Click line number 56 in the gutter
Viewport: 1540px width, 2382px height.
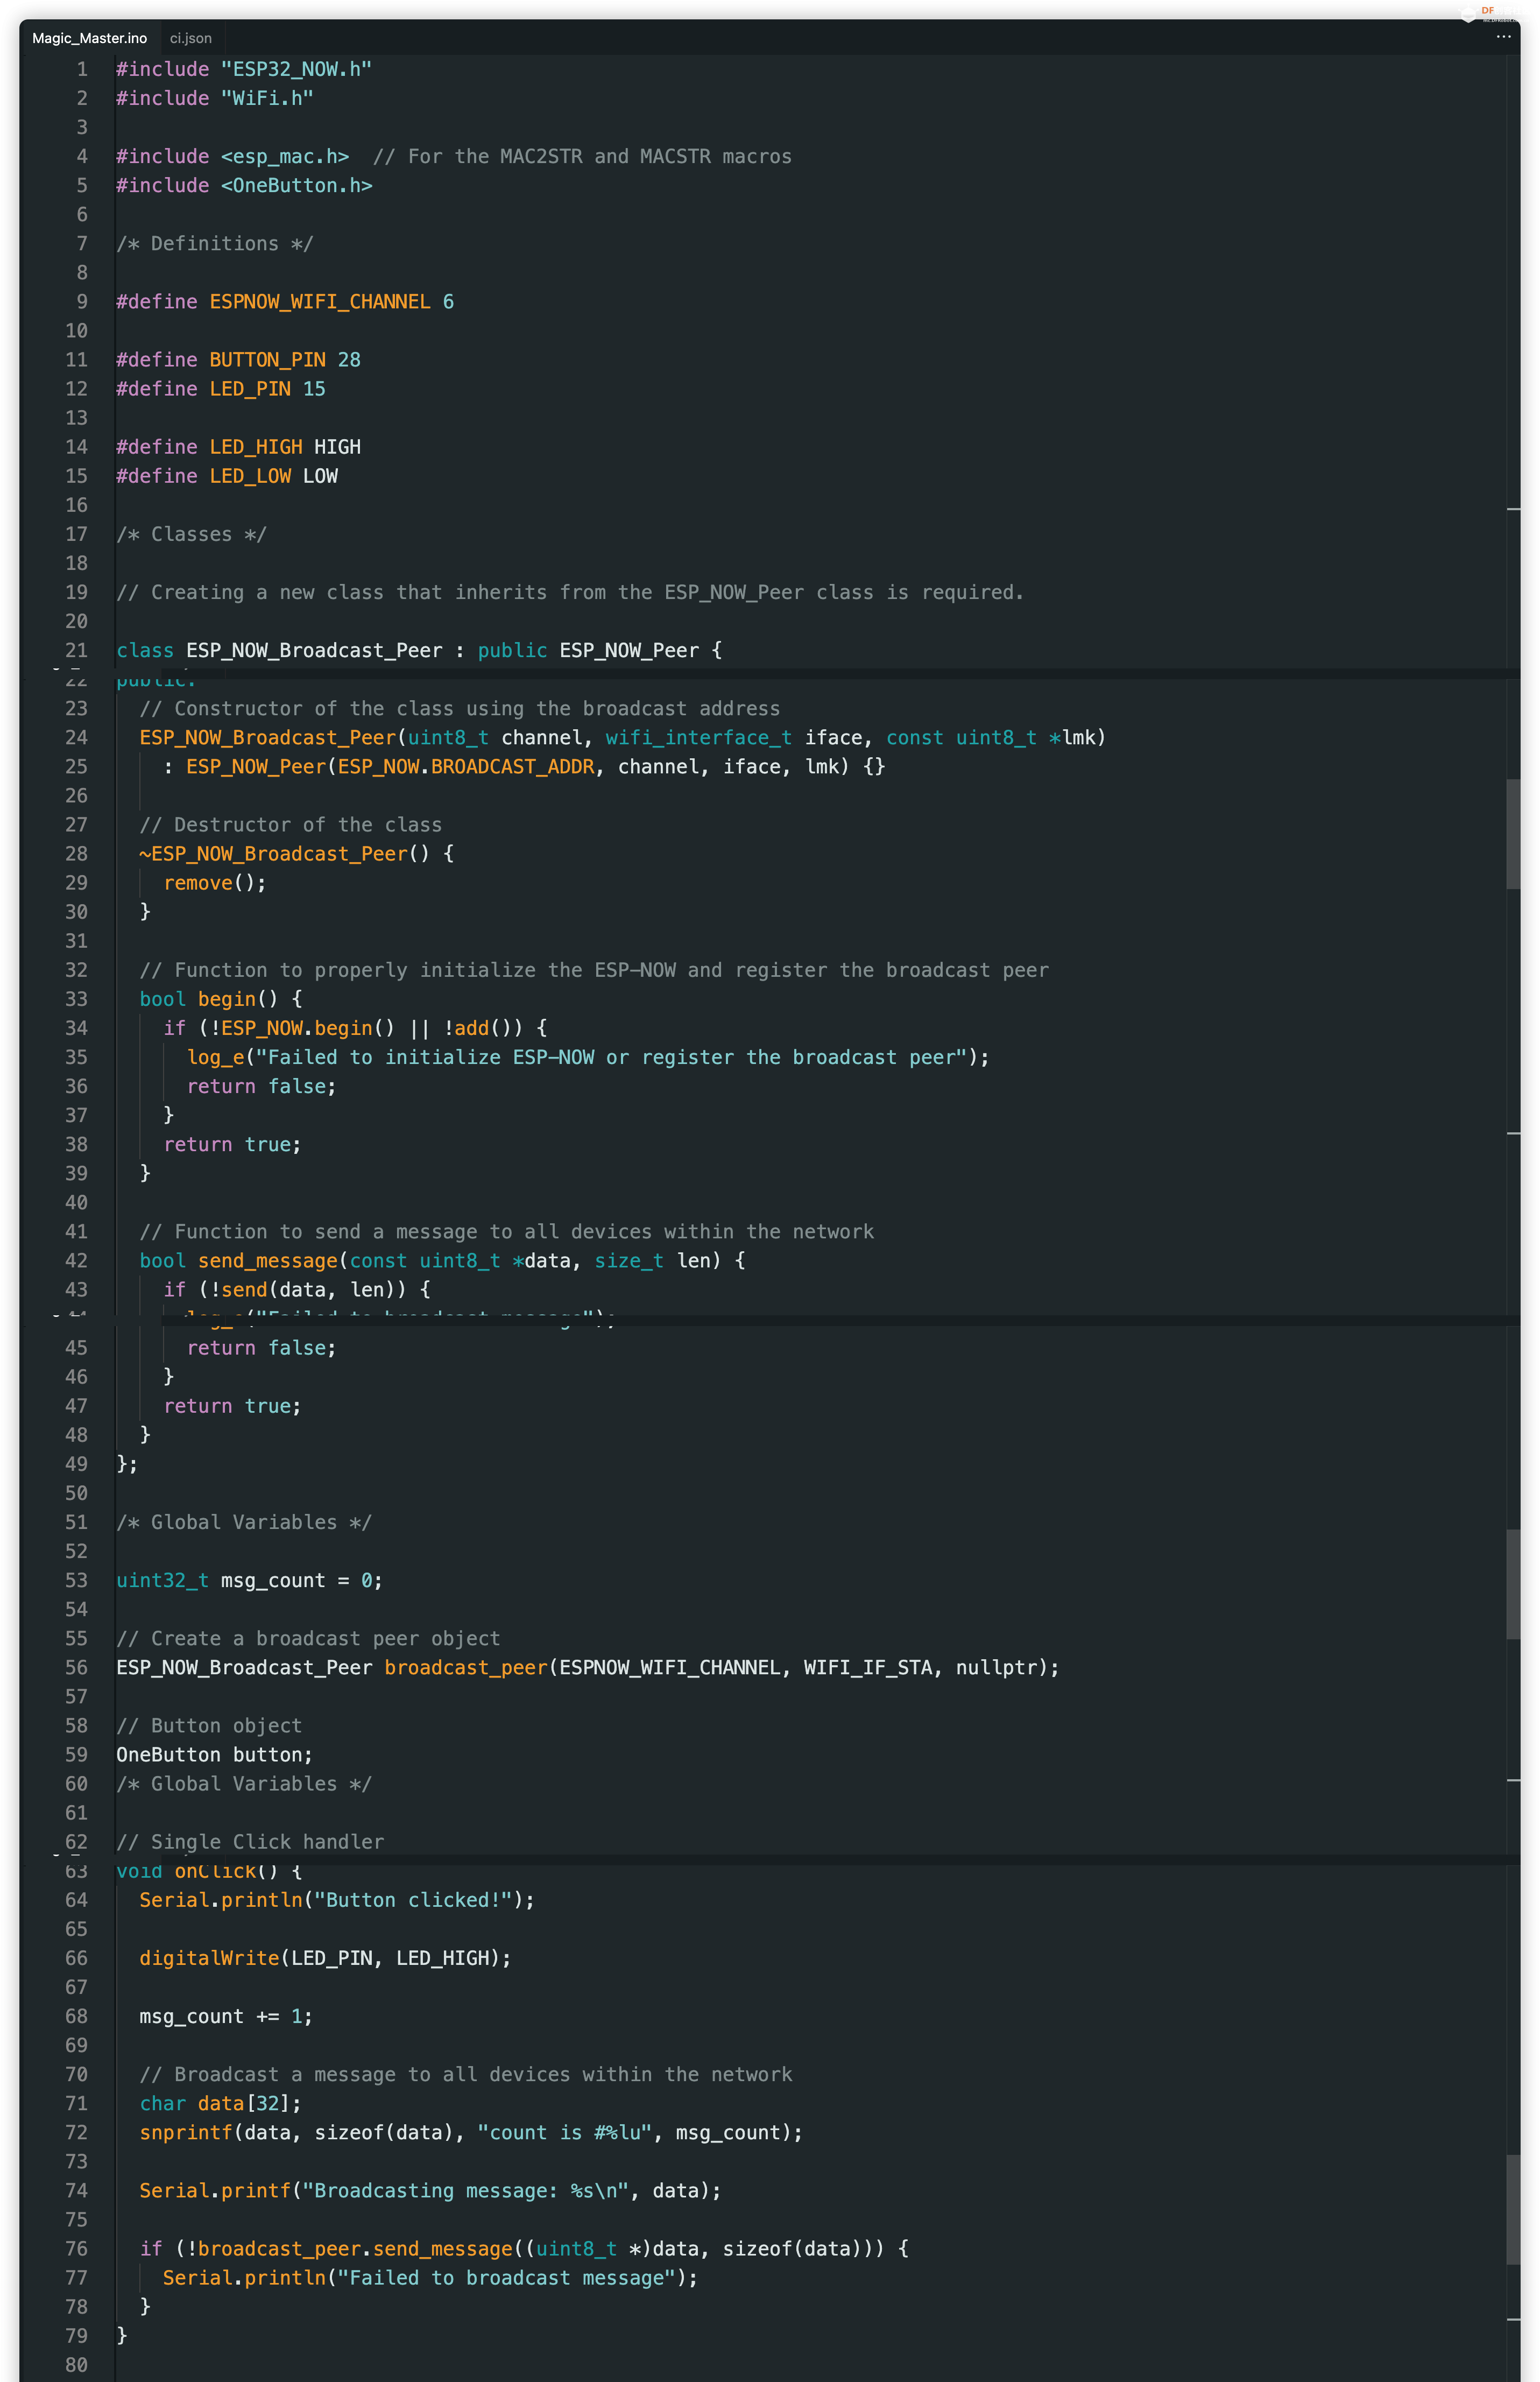(x=77, y=1667)
